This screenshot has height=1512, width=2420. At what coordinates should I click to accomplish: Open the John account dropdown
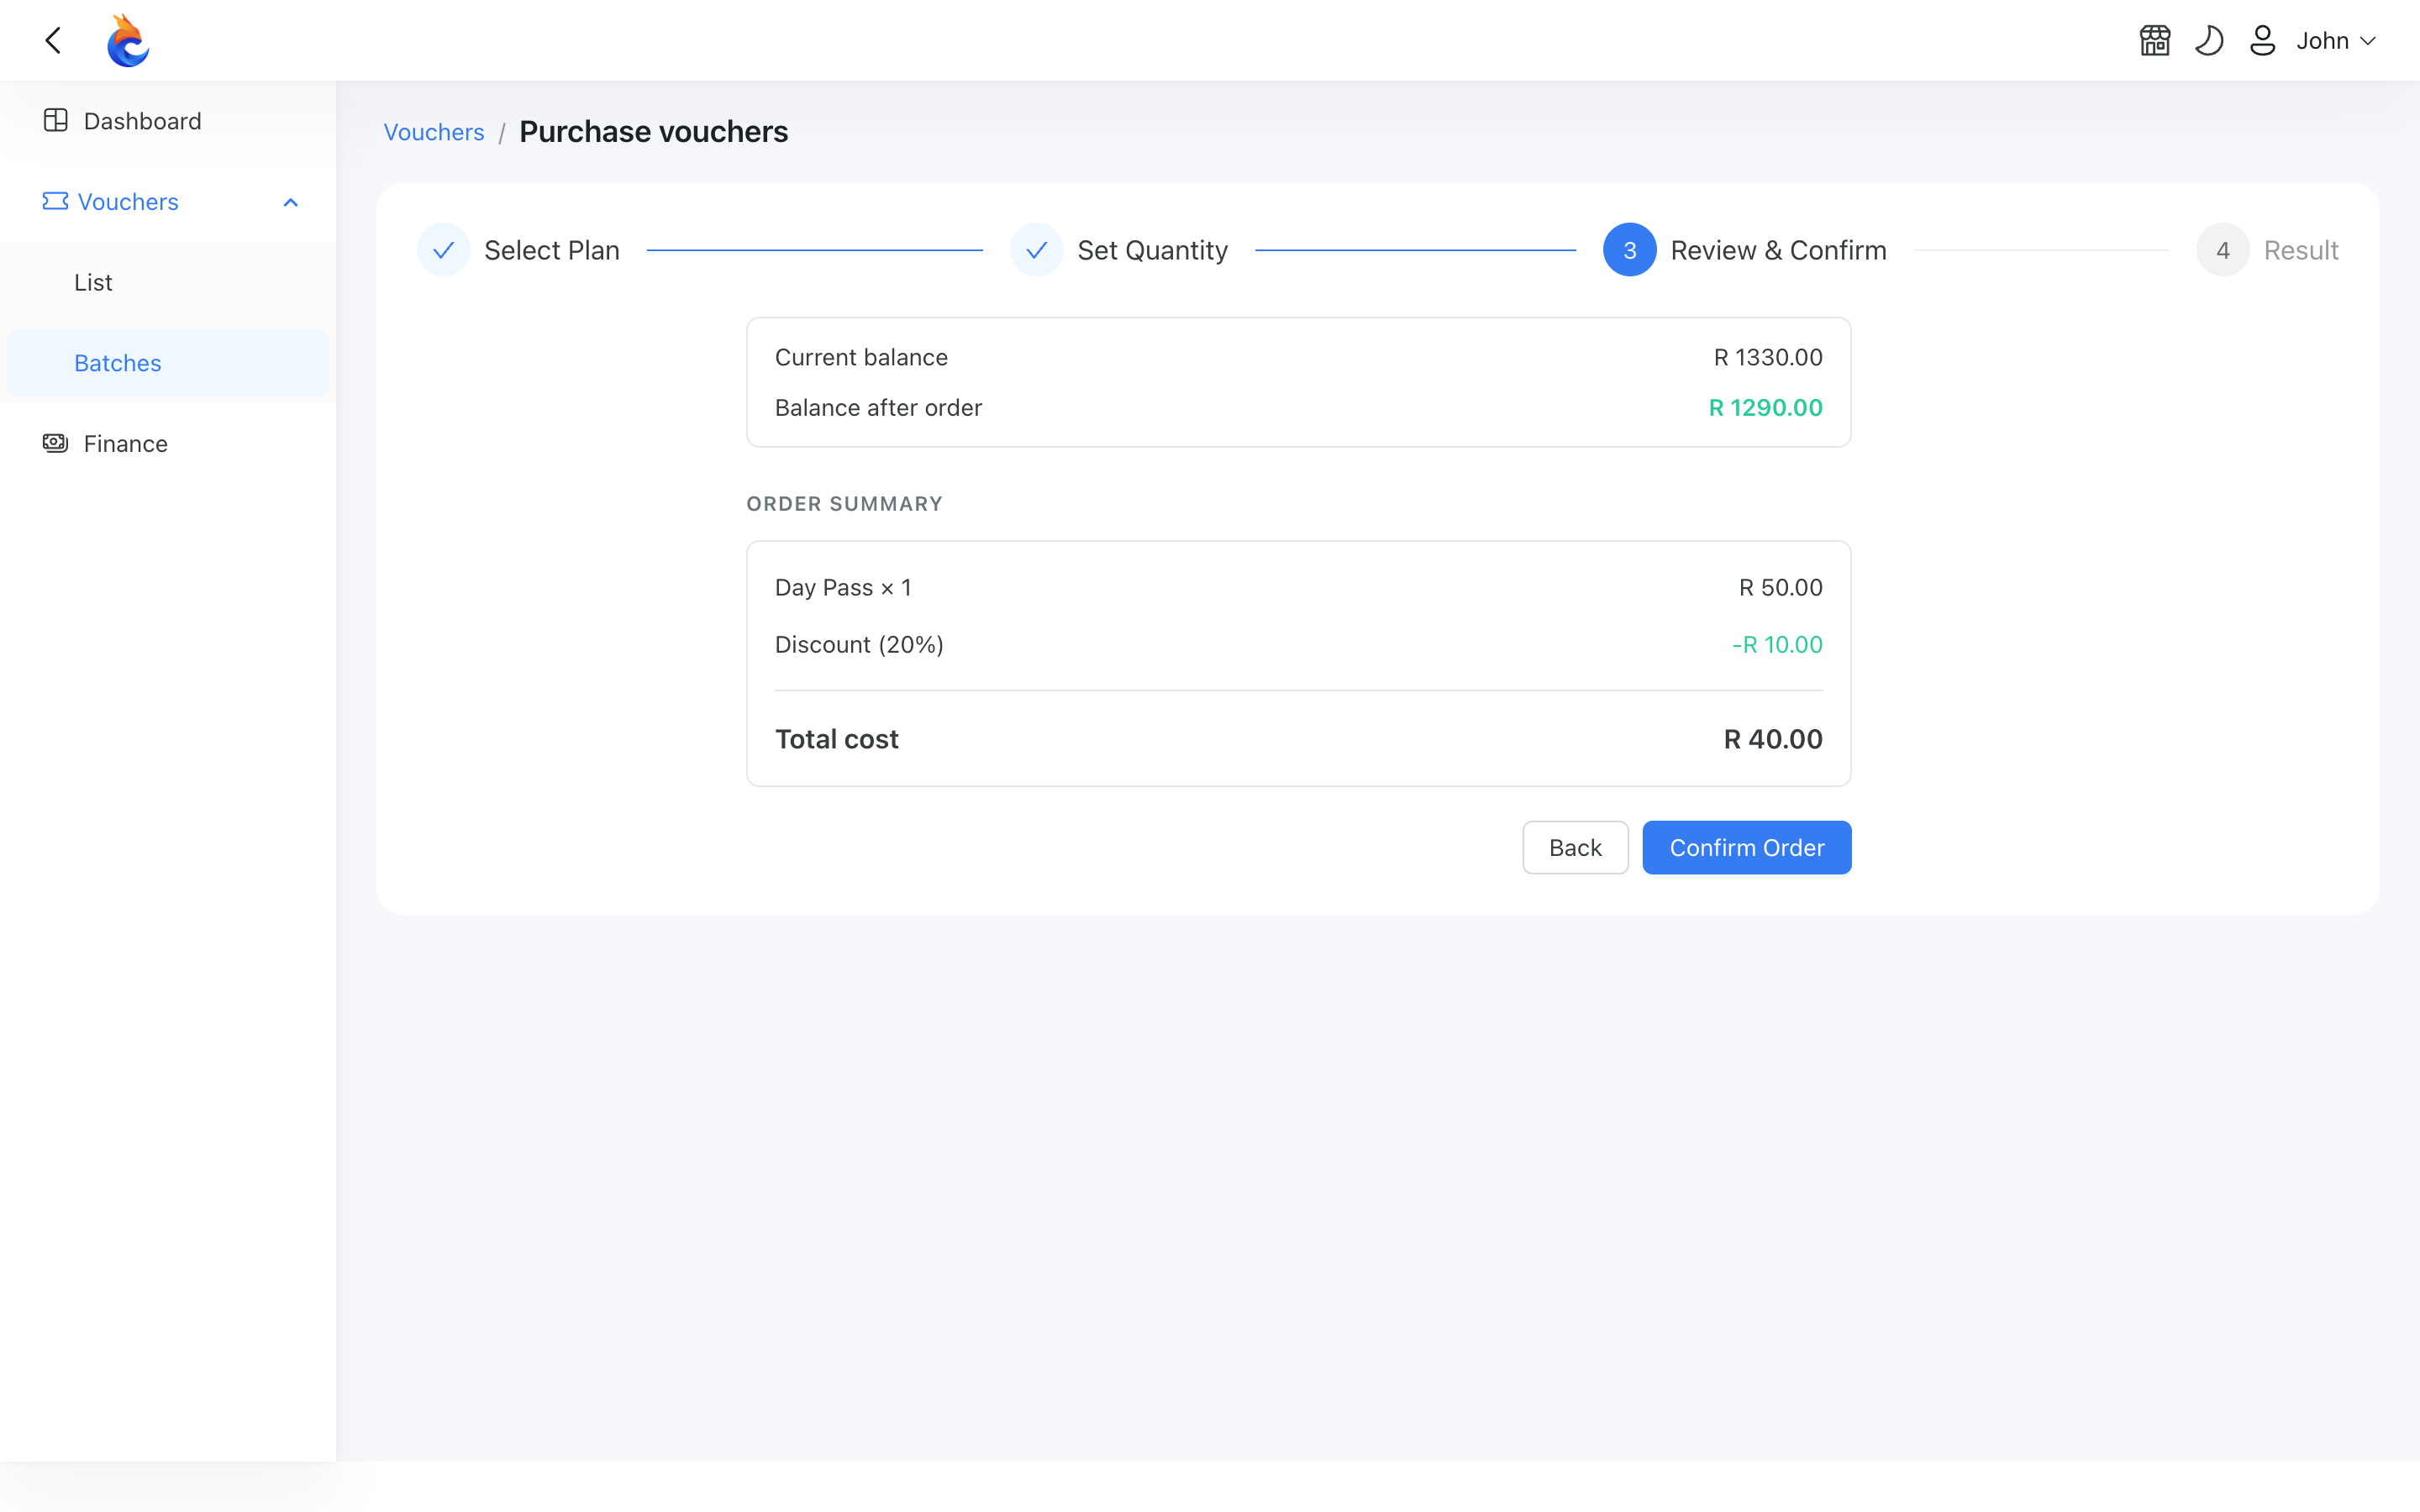tap(2336, 41)
